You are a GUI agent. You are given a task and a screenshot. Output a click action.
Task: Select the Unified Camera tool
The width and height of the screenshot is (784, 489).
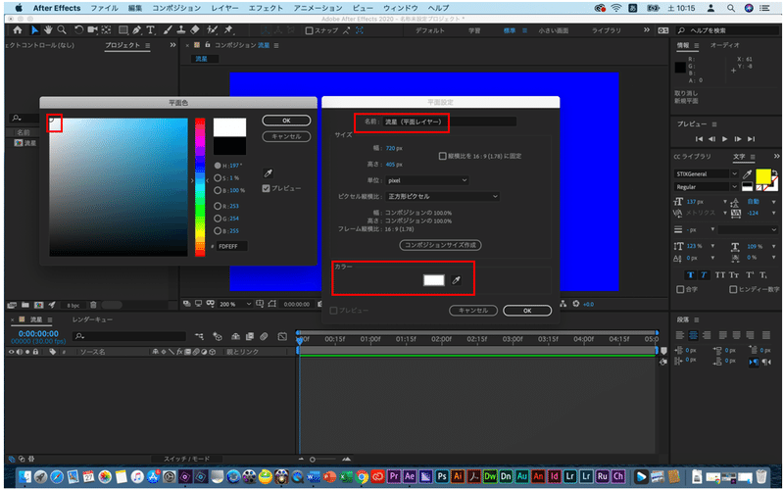[92, 30]
